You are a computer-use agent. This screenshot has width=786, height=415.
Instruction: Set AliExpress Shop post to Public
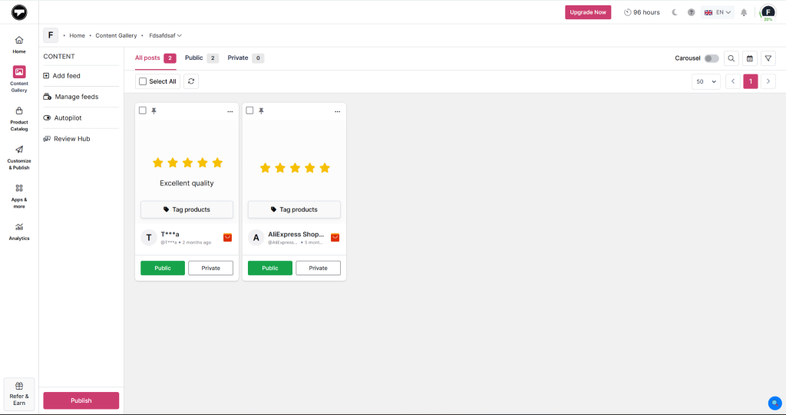point(269,268)
